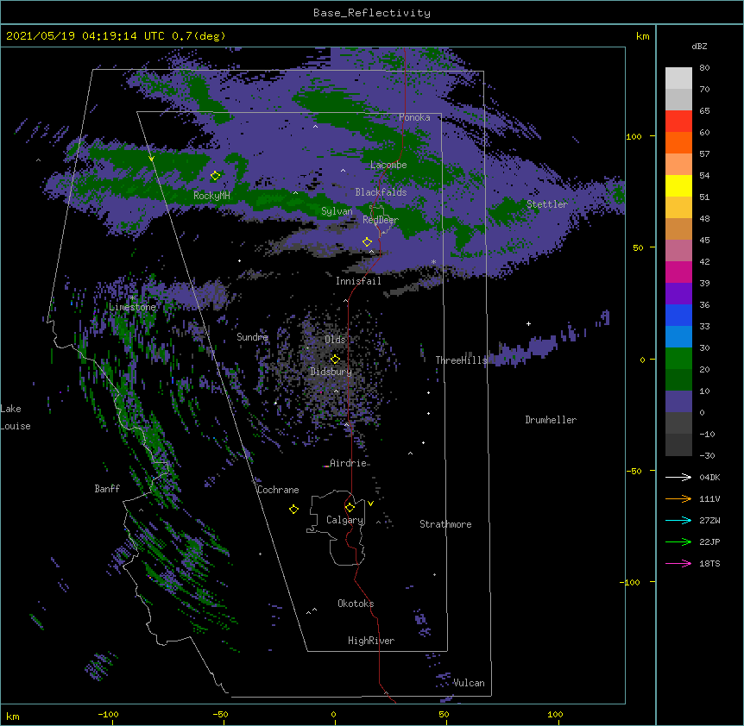
Task: Select the ThreeHills label
Action: point(461,360)
